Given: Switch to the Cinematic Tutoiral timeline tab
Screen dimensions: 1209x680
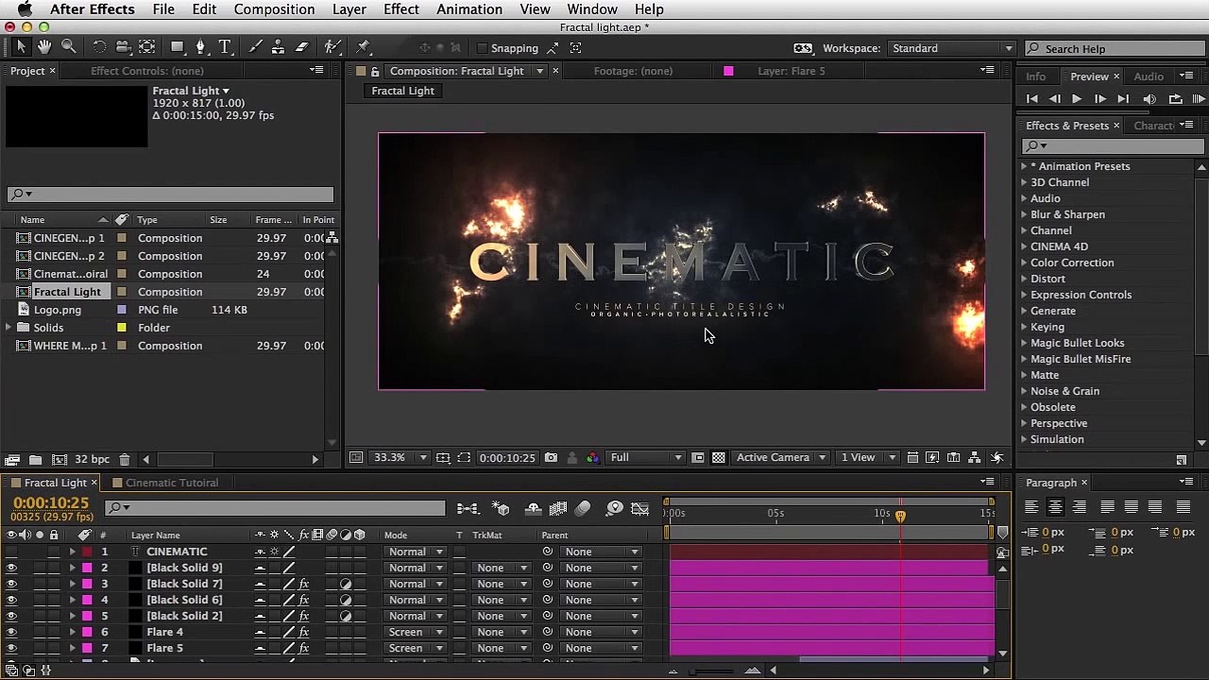Looking at the screenshot, I should coord(172,483).
